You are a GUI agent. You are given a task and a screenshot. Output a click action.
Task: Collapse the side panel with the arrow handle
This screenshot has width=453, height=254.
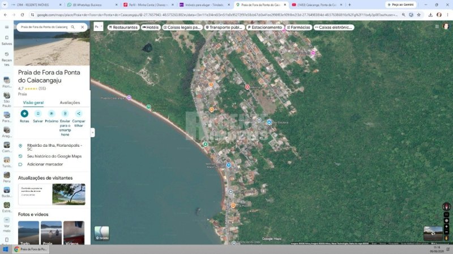coord(93,133)
